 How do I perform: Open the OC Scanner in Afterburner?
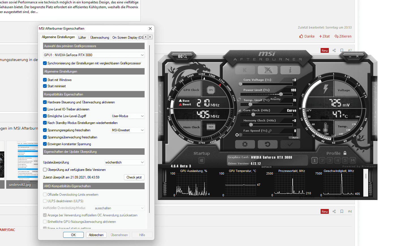[182, 56]
